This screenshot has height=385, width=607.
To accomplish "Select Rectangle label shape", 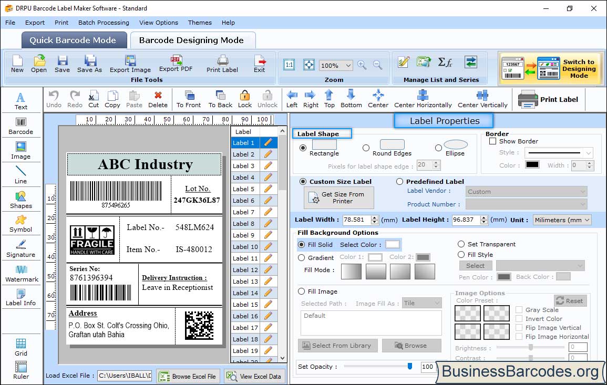I will pos(303,148).
